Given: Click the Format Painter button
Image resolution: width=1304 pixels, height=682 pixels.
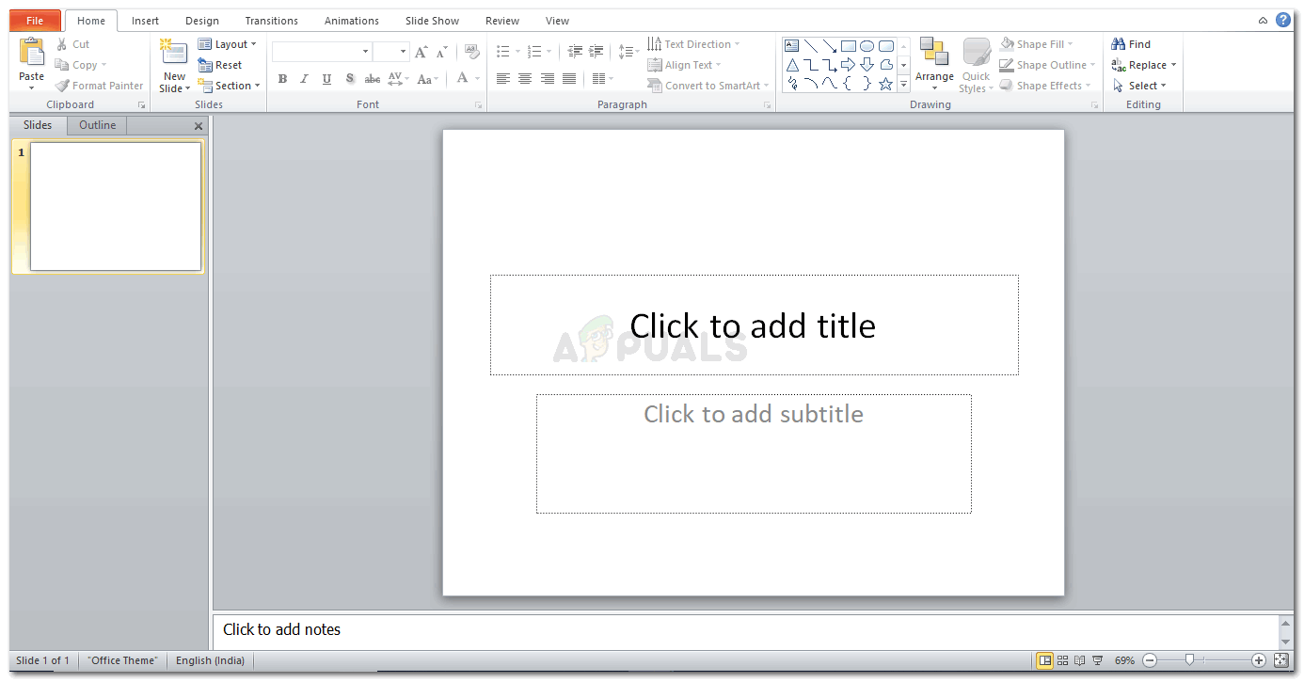Looking at the screenshot, I should pos(99,86).
